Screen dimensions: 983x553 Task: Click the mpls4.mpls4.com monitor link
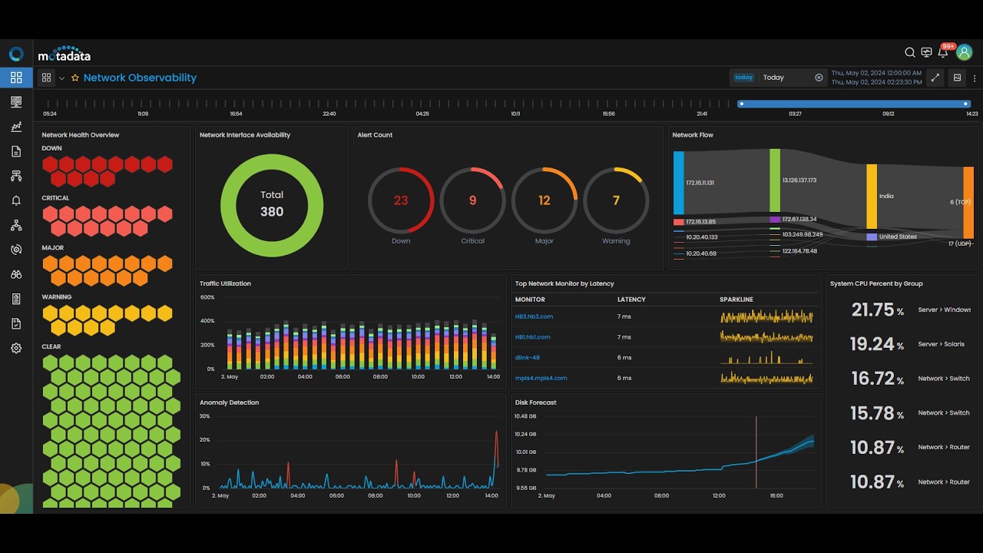(x=541, y=378)
